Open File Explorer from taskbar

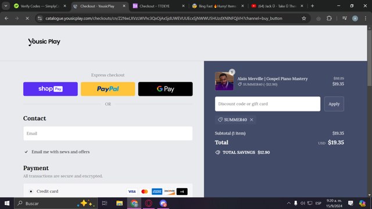point(119,203)
